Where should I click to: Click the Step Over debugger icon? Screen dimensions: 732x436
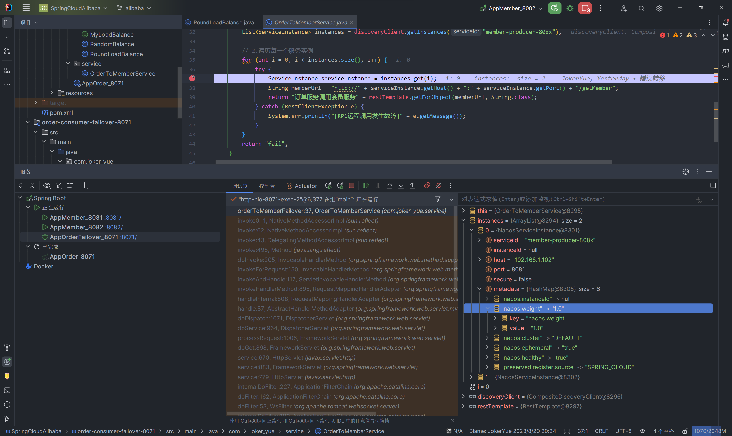(x=389, y=186)
